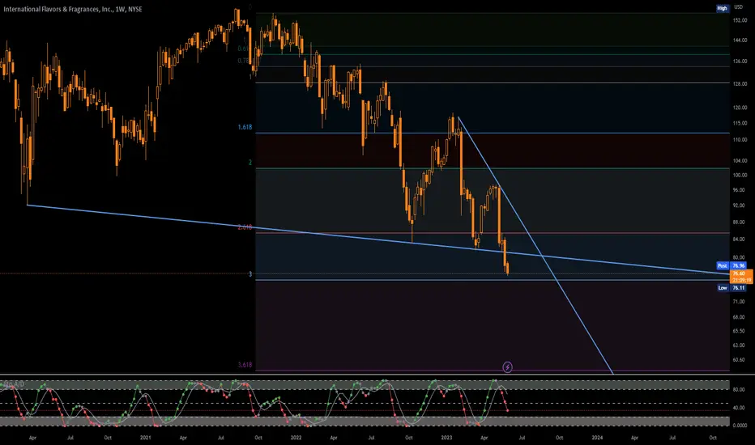Image resolution: width=755 pixels, height=445 pixels.
Task: Click the Fibonacci level 2 label
Action: [250, 163]
